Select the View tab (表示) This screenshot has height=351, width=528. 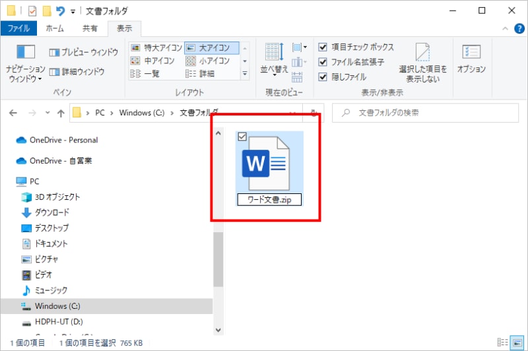(x=124, y=28)
